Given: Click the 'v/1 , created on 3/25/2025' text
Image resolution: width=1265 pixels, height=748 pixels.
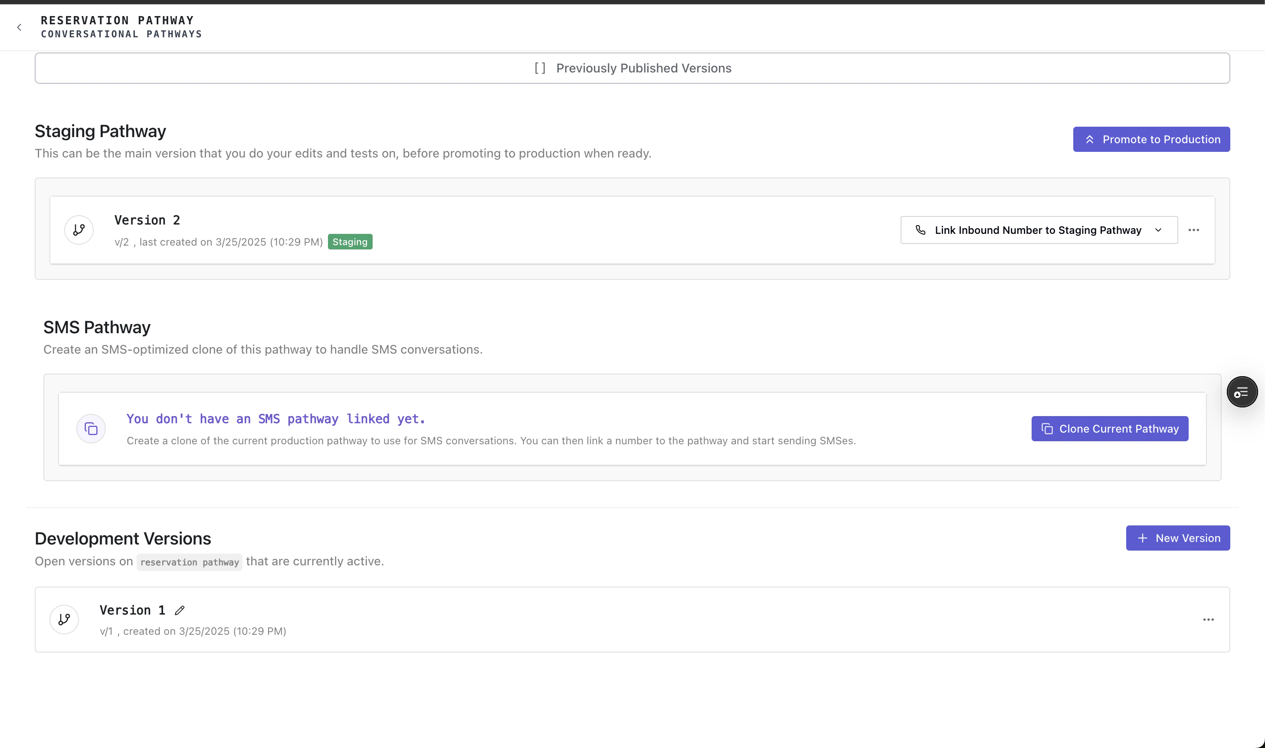Looking at the screenshot, I should [x=193, y=631].
